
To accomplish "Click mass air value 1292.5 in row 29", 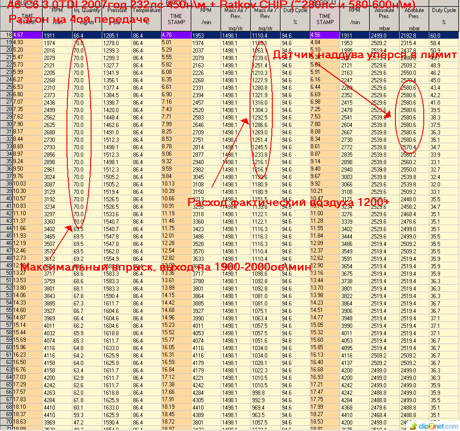I will 265,117.
